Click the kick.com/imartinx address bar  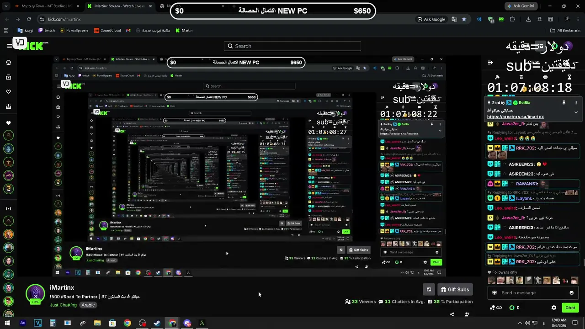(x=64, y=20)
